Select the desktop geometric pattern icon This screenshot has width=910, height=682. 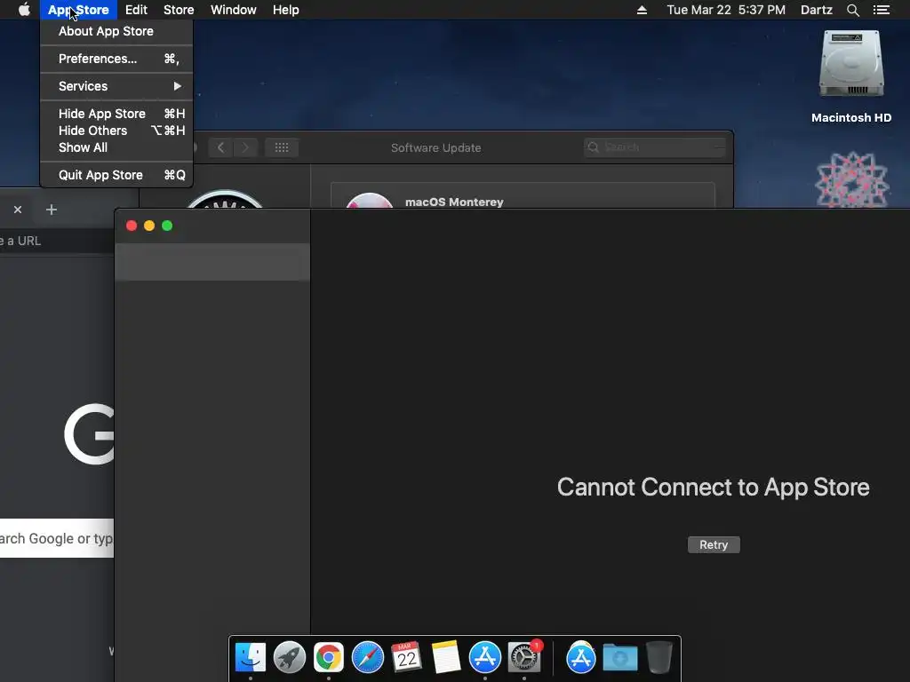pyautogui.click(x=850, y=179)
